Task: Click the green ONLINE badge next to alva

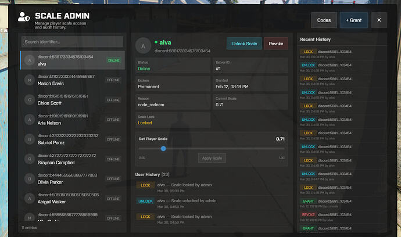Action: tap(113, 60)
